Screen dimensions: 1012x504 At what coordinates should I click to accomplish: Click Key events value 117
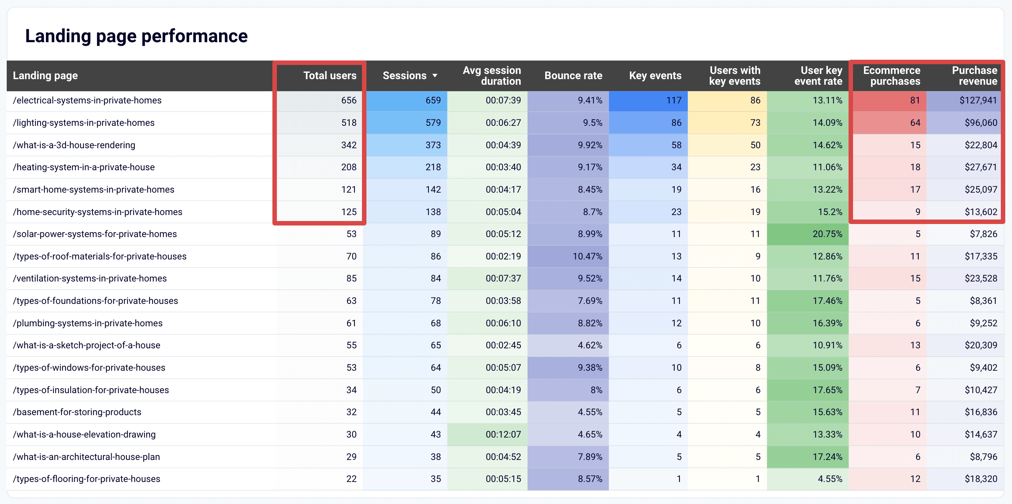674,100
